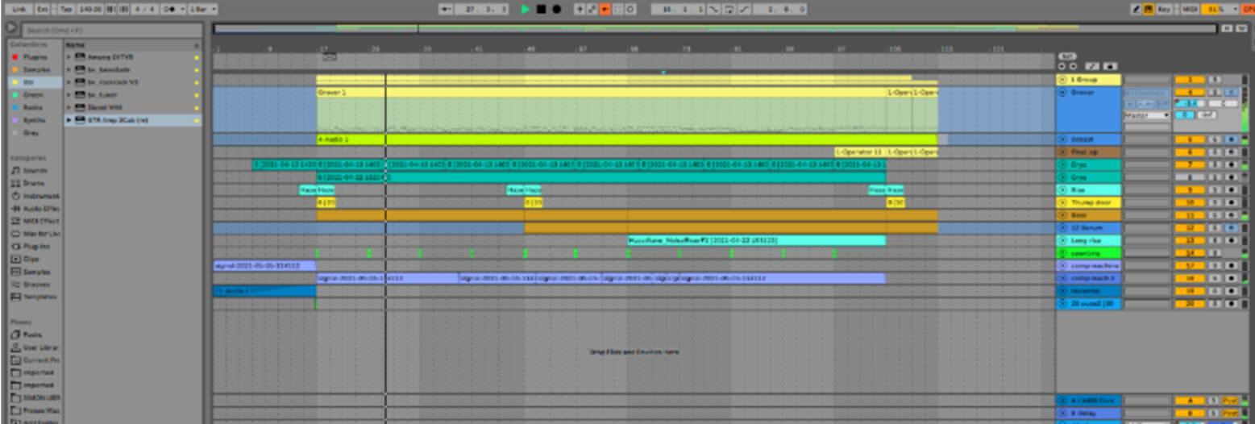Select the orange Samples collection
This screenshot has height=424, width=1255.
(x=36, y=69)
